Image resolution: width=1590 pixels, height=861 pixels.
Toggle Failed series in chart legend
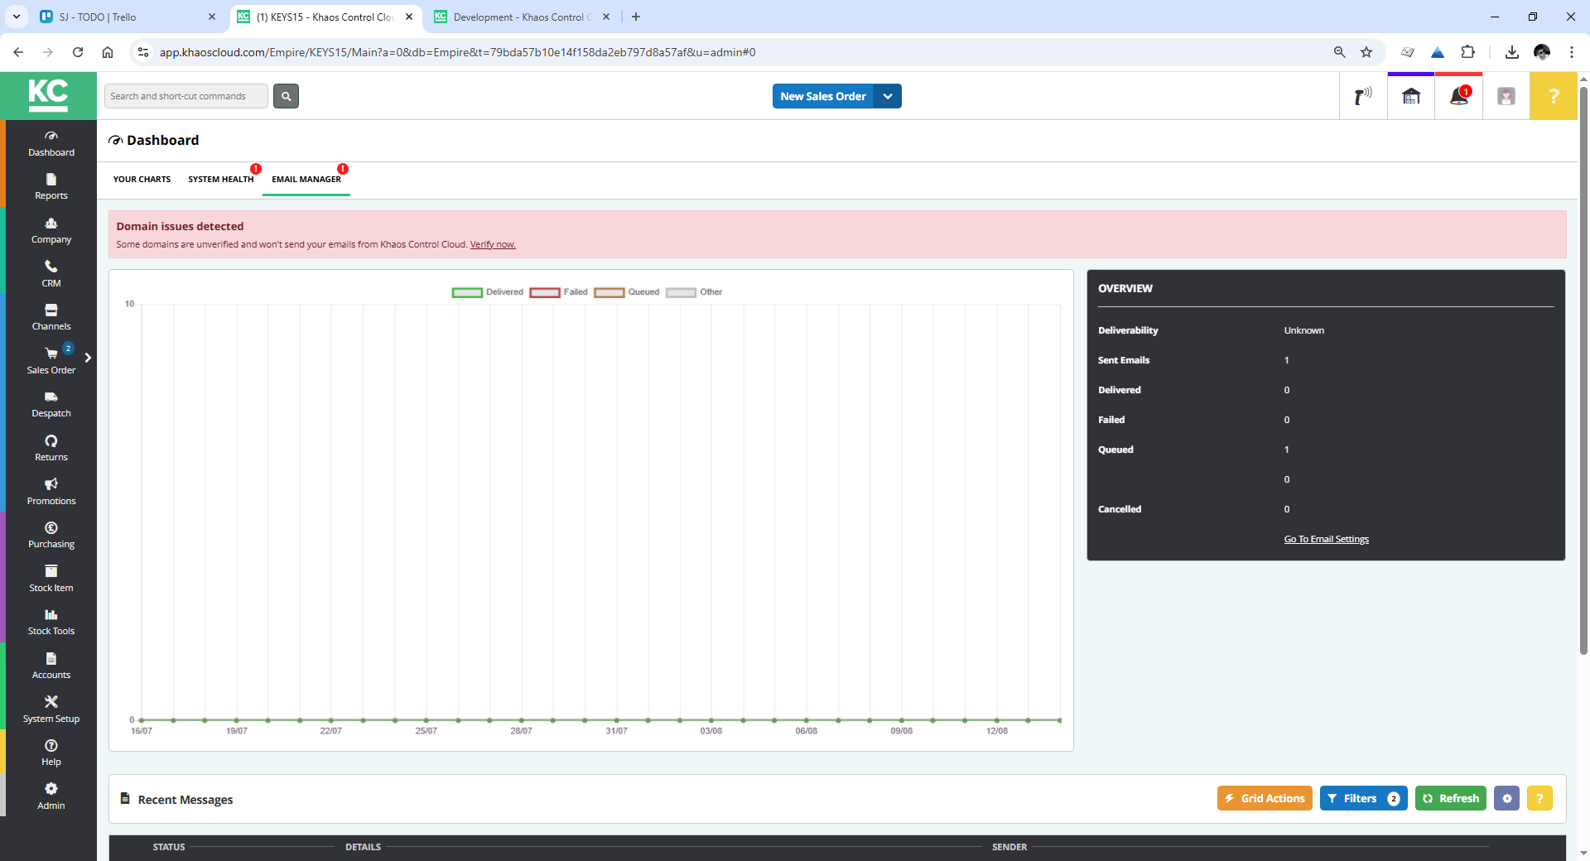point(545,292)
